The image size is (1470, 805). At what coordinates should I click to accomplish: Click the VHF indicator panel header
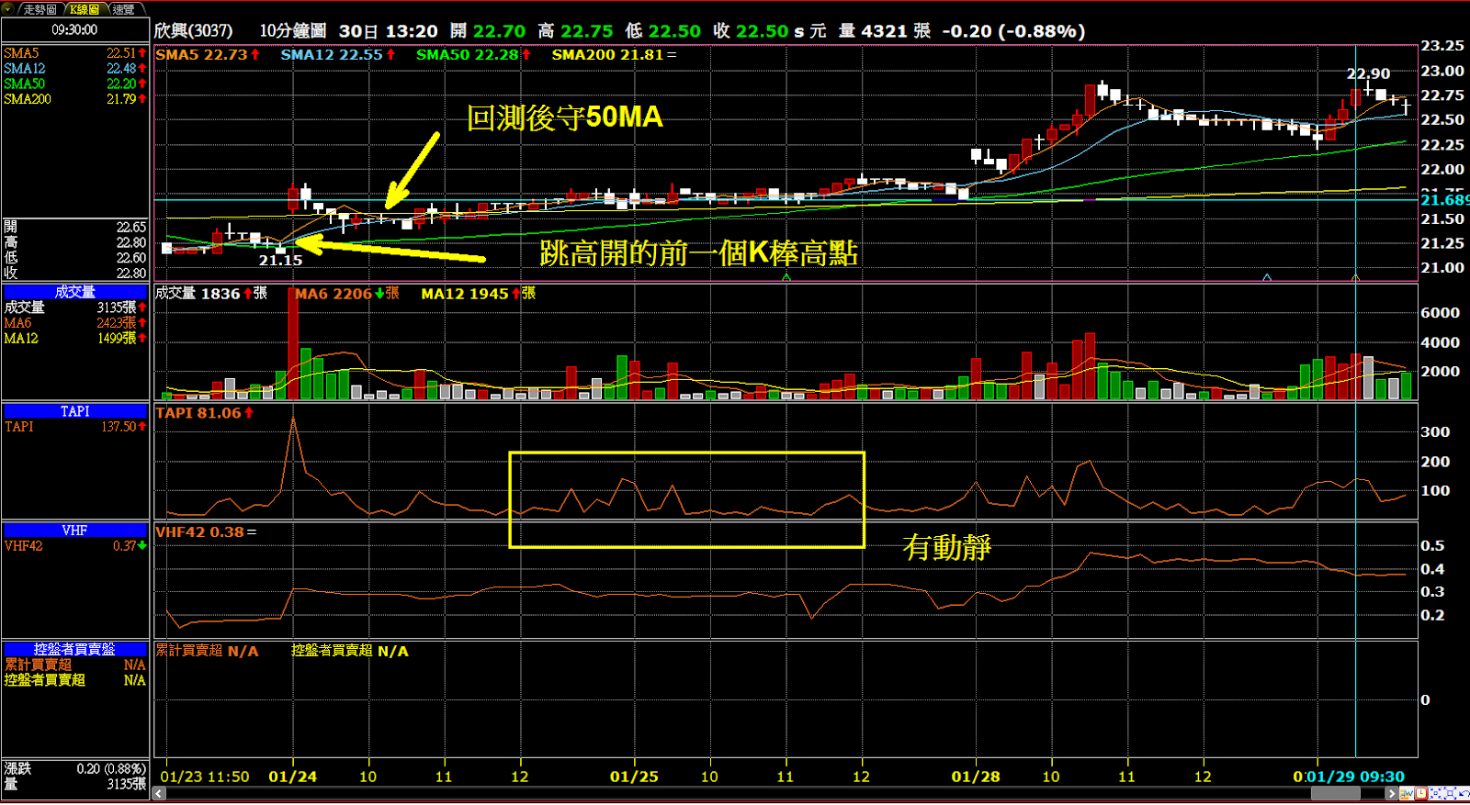coord(74,531)
